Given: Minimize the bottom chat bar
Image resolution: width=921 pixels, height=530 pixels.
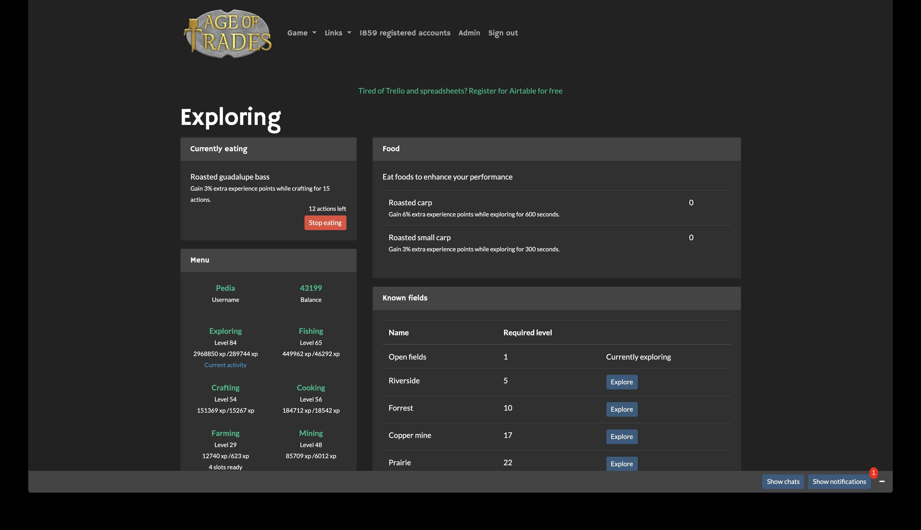Looking at the screenshot, I should click(882, 481).
